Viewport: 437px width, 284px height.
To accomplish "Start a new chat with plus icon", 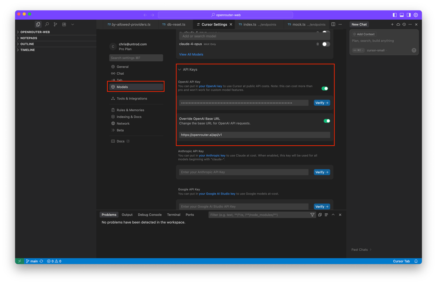I will (392, 24).
